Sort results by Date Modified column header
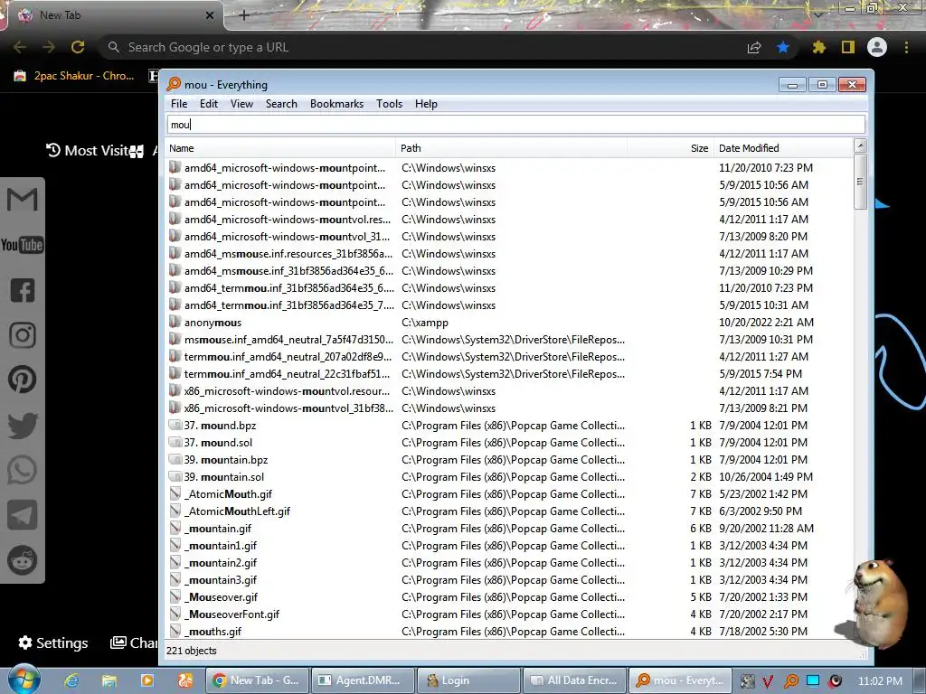 pos(783,148)
